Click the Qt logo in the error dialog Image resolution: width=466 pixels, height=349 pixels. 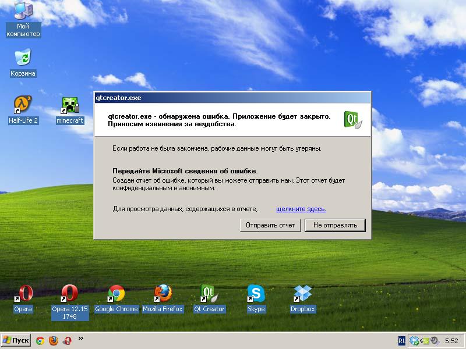click(x=353, y=120)
